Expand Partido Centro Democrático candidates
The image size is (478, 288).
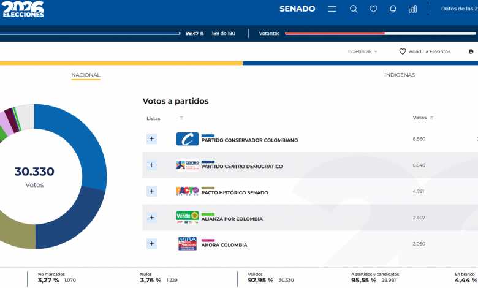(151, 165)
